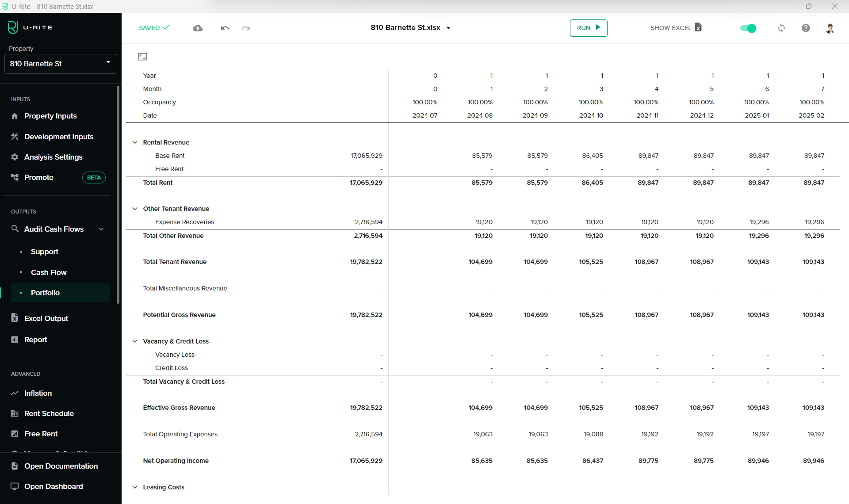This screenshot has height=504, width=849.
Task: Click the user profile avatar
Action: pos(830,28)
